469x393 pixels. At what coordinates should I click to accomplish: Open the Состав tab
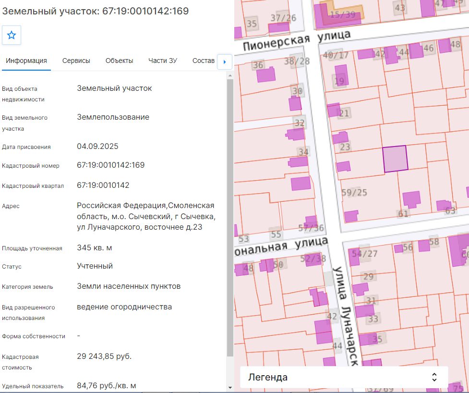pyautogui.click(x=204, y=61)
